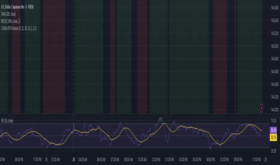The width and height of the screenshot is (280, 165).
Task: Click the purple 58.99 RSI value tag
Action: point(273,130)
